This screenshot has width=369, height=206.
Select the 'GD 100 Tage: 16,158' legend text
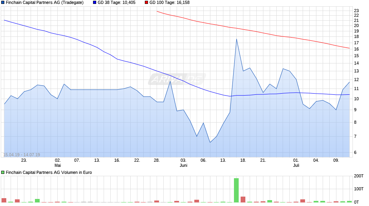pos(170,3)
